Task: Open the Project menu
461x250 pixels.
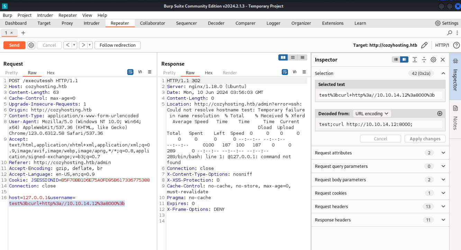Action: point(25,15)
